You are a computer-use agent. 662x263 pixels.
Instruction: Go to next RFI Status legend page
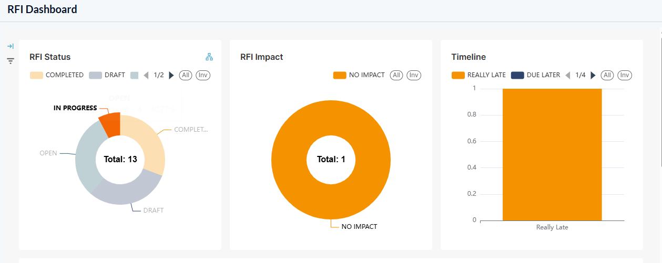click(x=171, y=75)
